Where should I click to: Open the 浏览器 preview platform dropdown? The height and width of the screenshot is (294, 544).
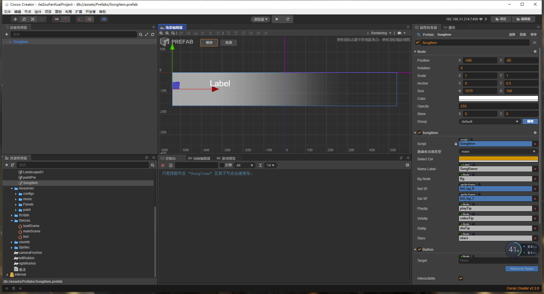[x=260, y=19]
